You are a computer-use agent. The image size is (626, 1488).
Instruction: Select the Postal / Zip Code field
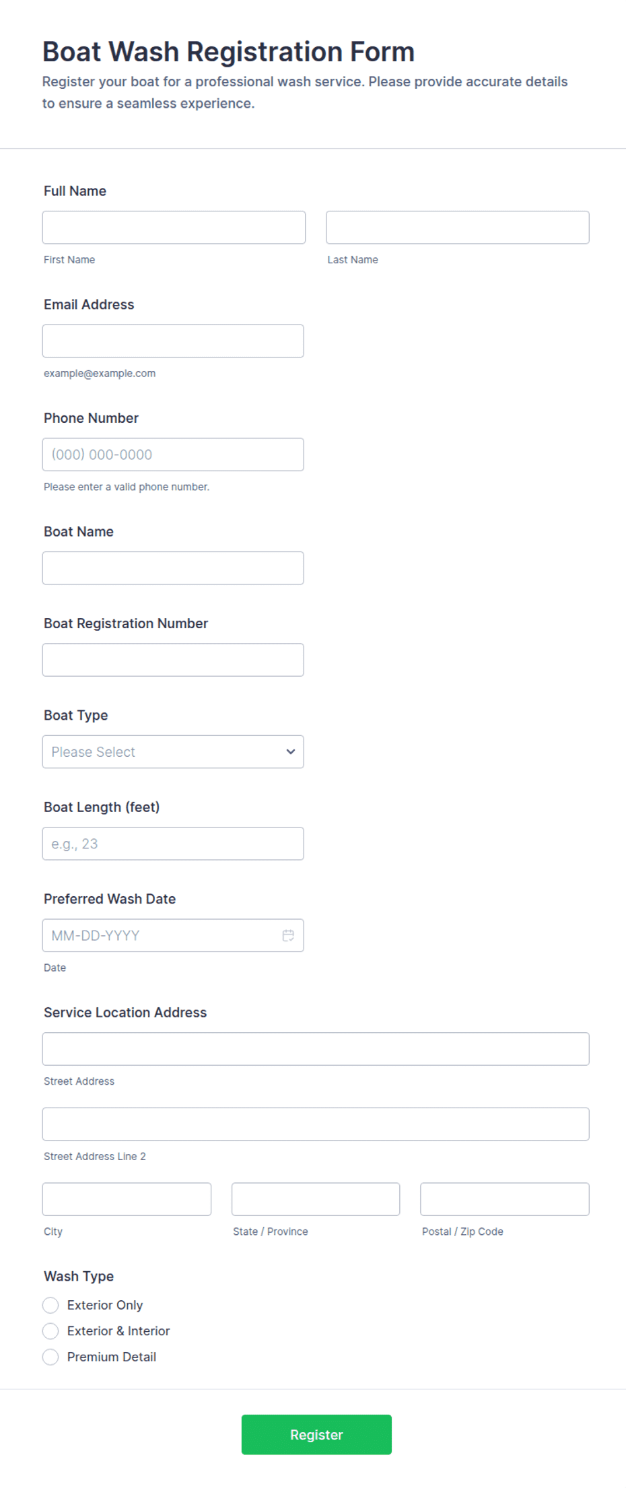point(505,1199)
